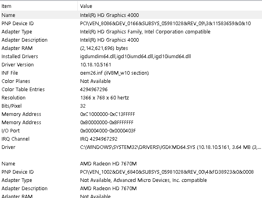The height and width of the screenshot is (198, 262).
Task: Select the Color Planes row
Action: tap(131, 81)
